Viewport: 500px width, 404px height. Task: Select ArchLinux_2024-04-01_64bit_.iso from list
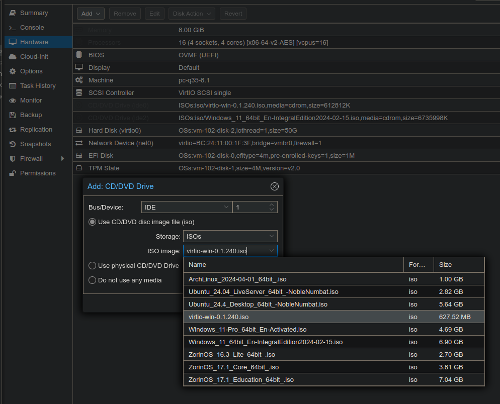tap(237, 279)
